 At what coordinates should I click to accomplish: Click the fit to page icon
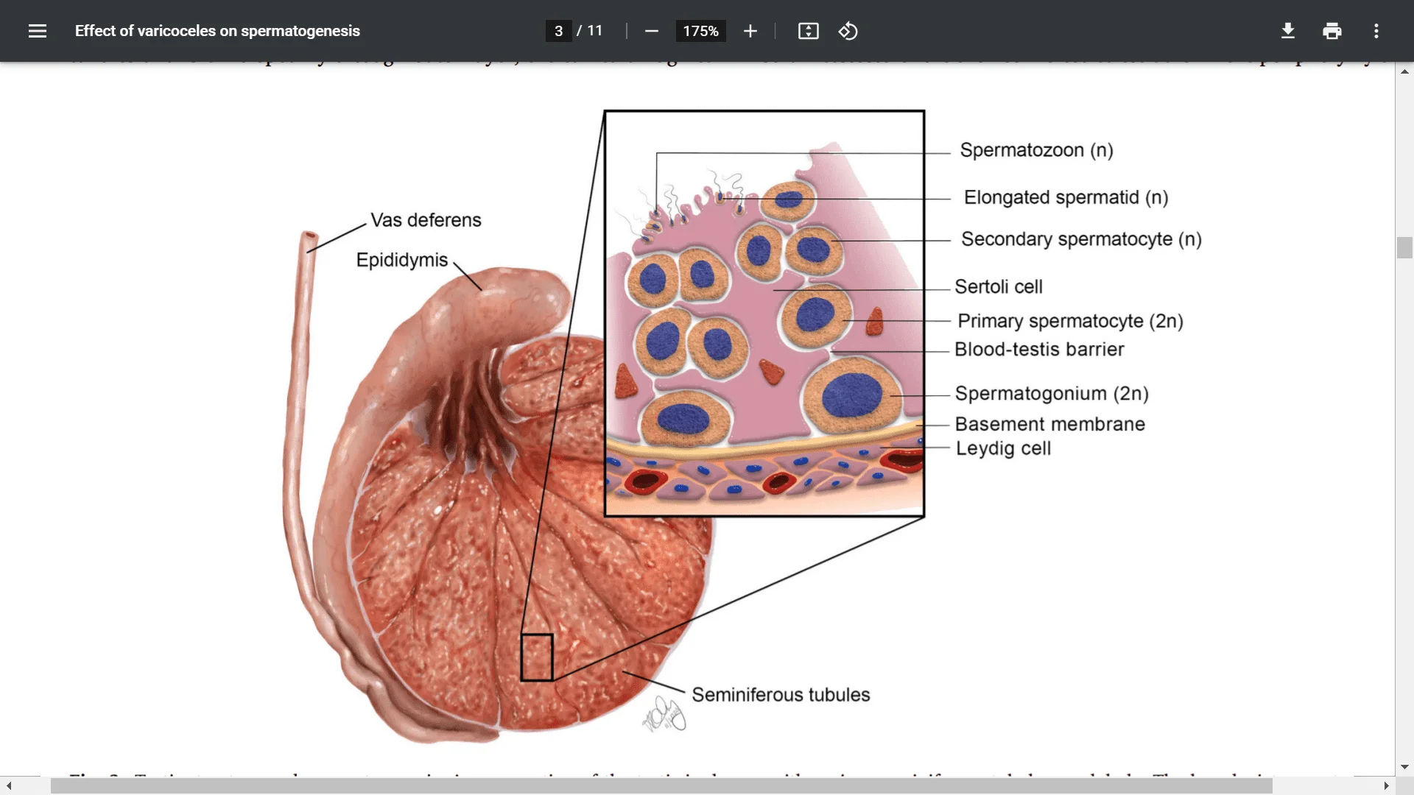point(808,31)
